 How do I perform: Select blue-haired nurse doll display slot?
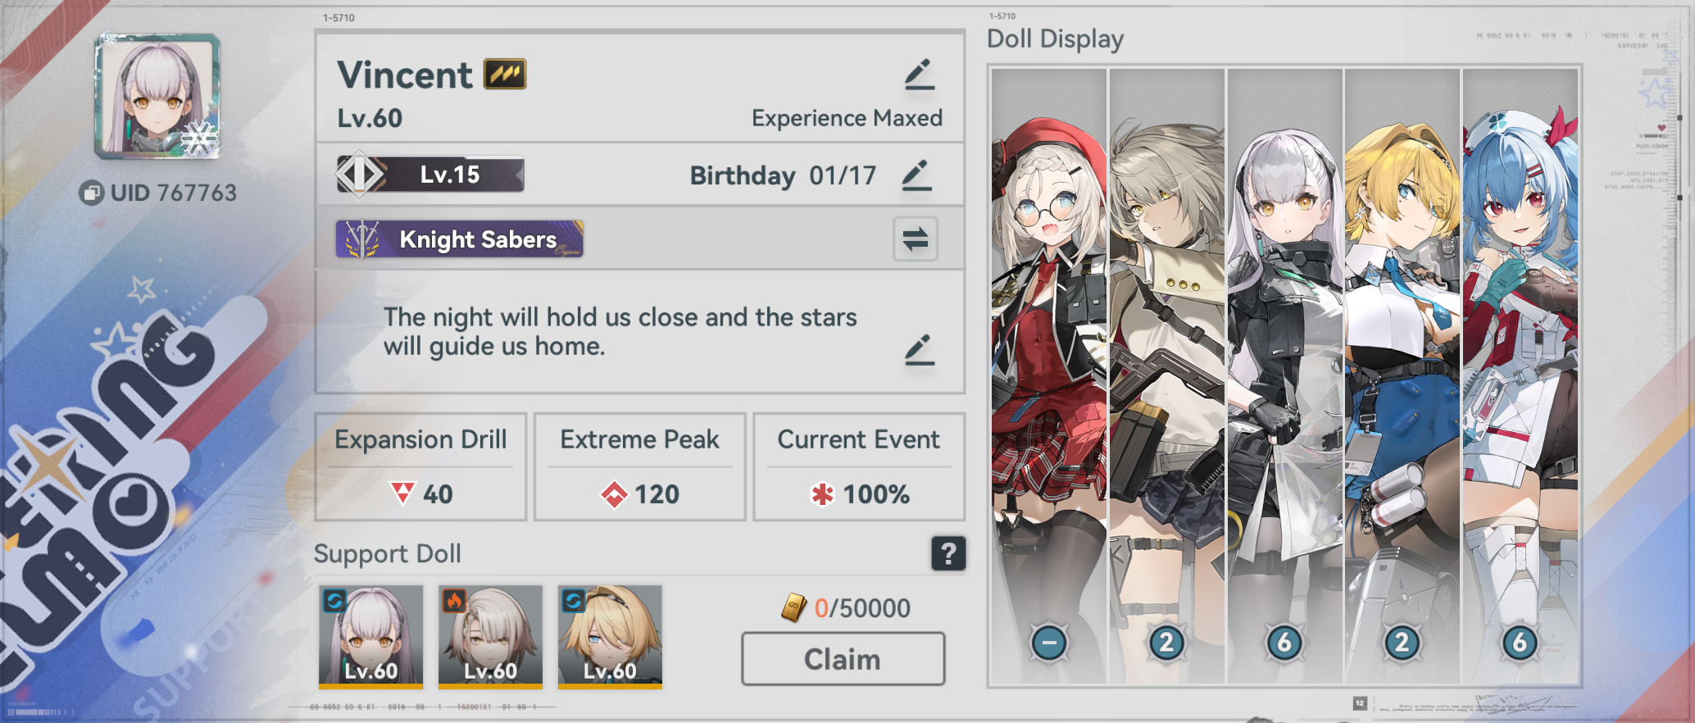(x=1520, y=375)
